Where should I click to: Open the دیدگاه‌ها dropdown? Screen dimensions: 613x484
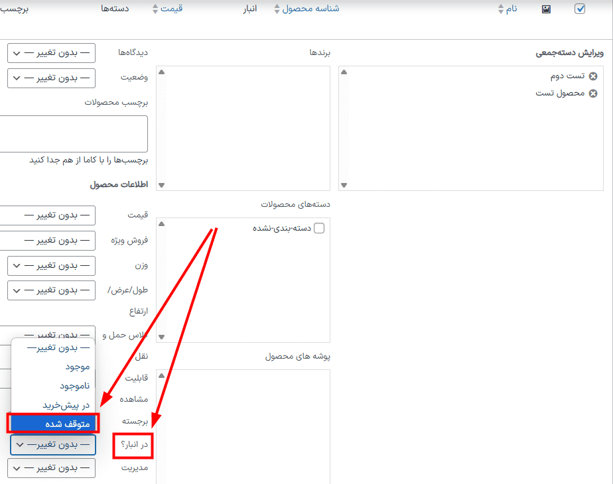pyautogui.click(x=51, y=53)
